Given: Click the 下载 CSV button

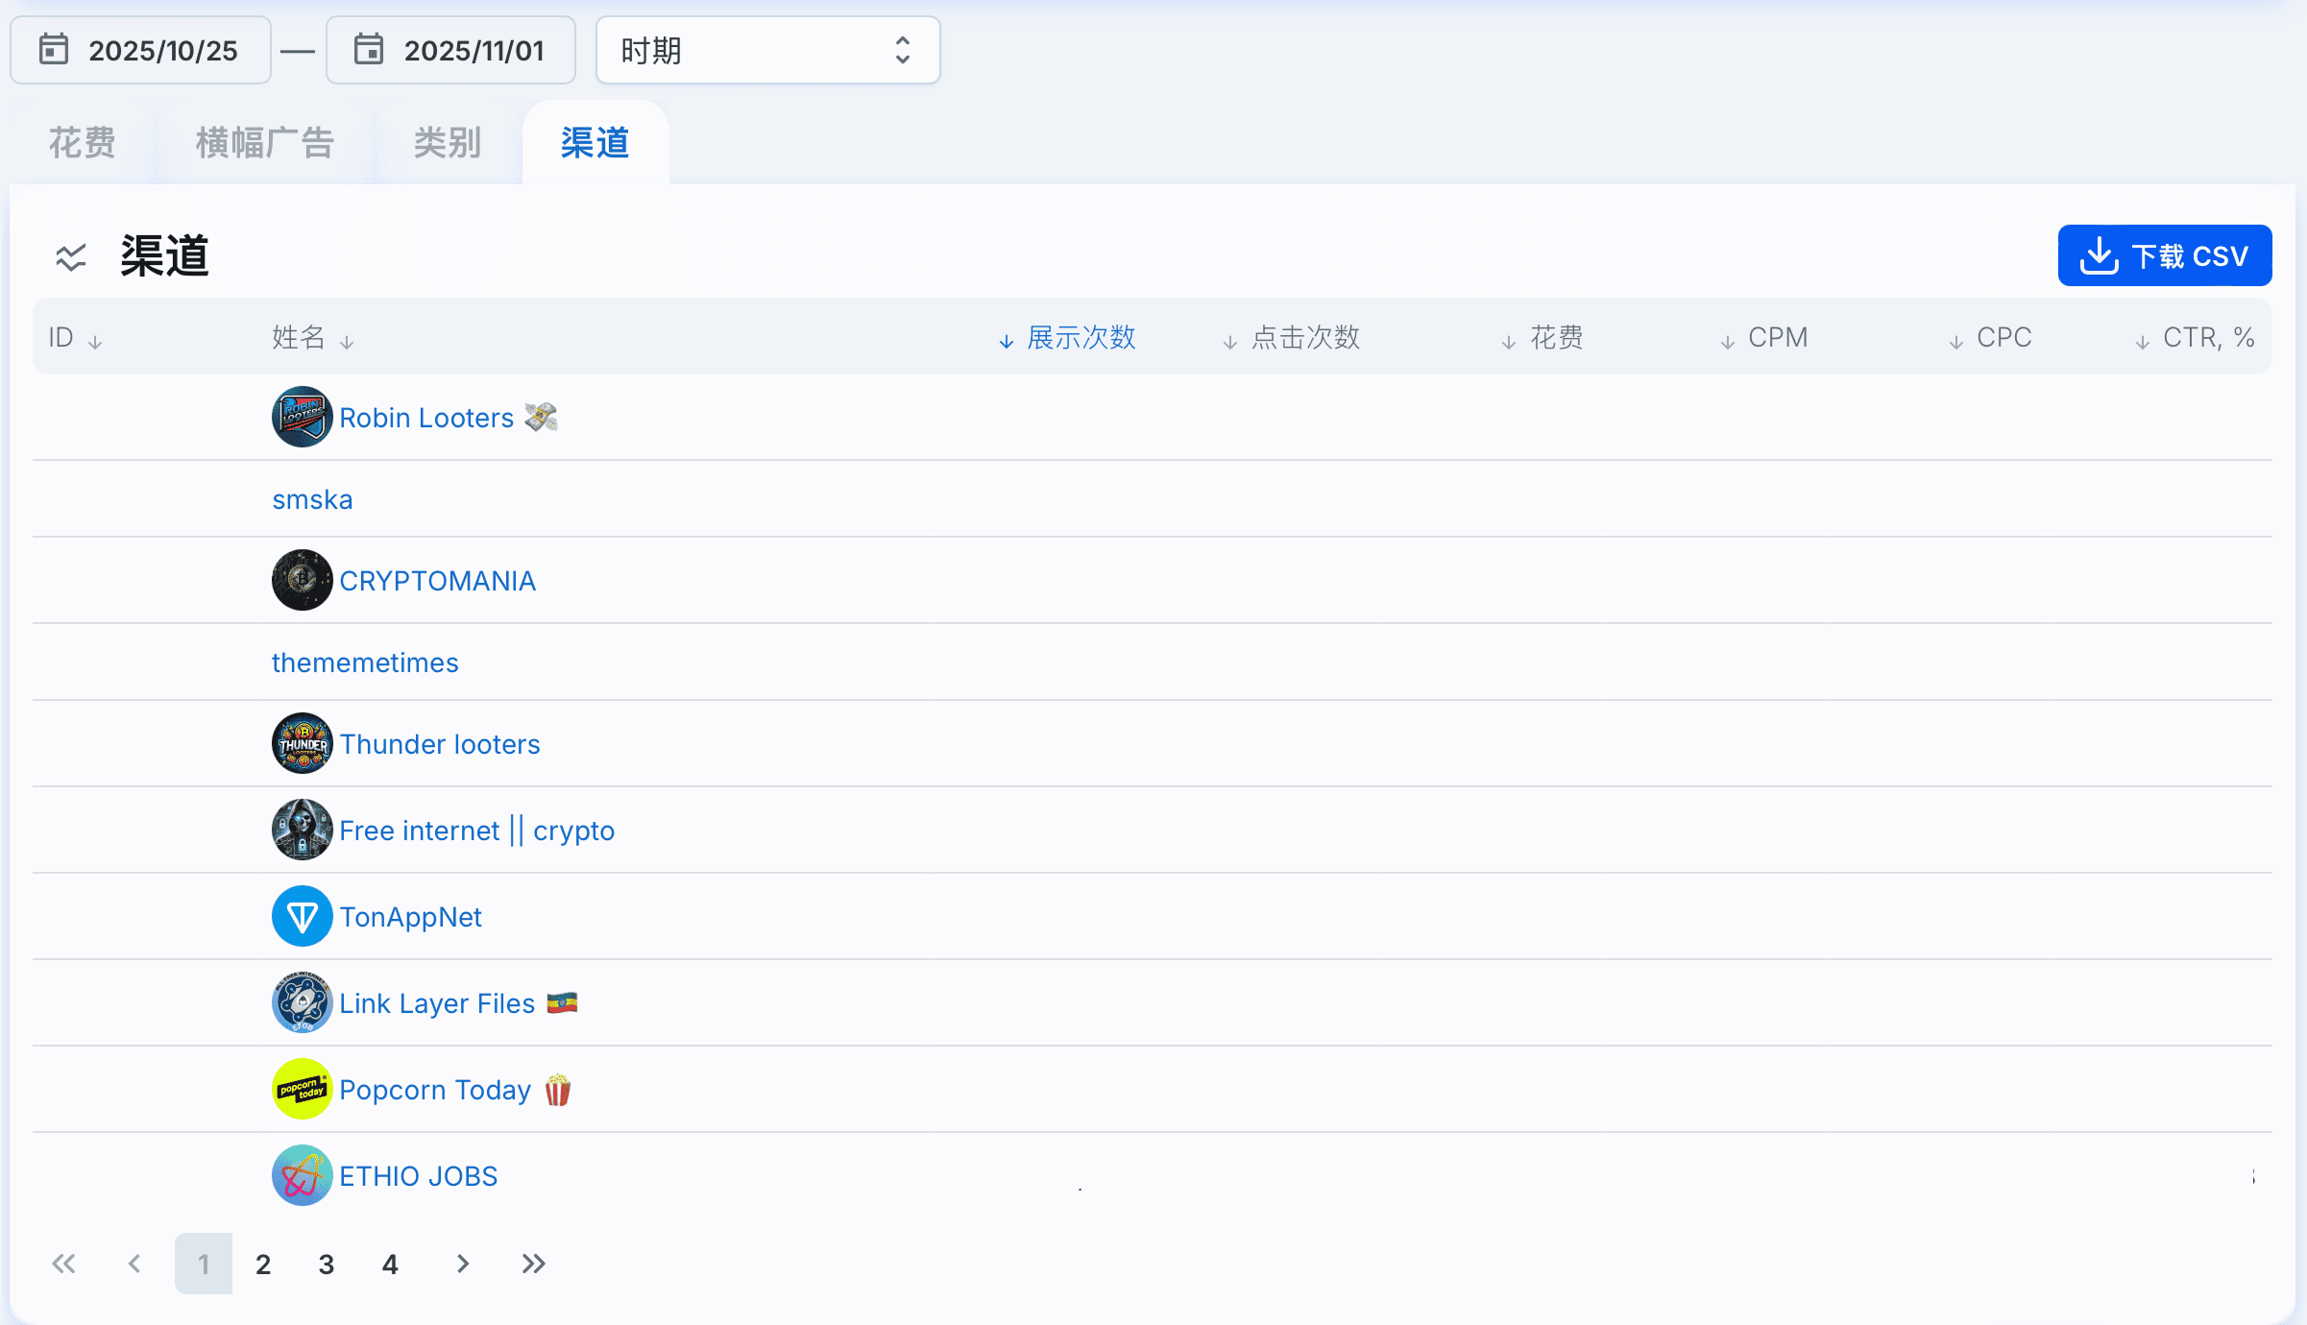Looking at the screenshot, I should [2164, 256].
